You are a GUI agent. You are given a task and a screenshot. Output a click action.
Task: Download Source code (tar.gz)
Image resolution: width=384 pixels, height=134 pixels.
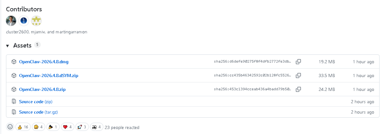point(38,112)
